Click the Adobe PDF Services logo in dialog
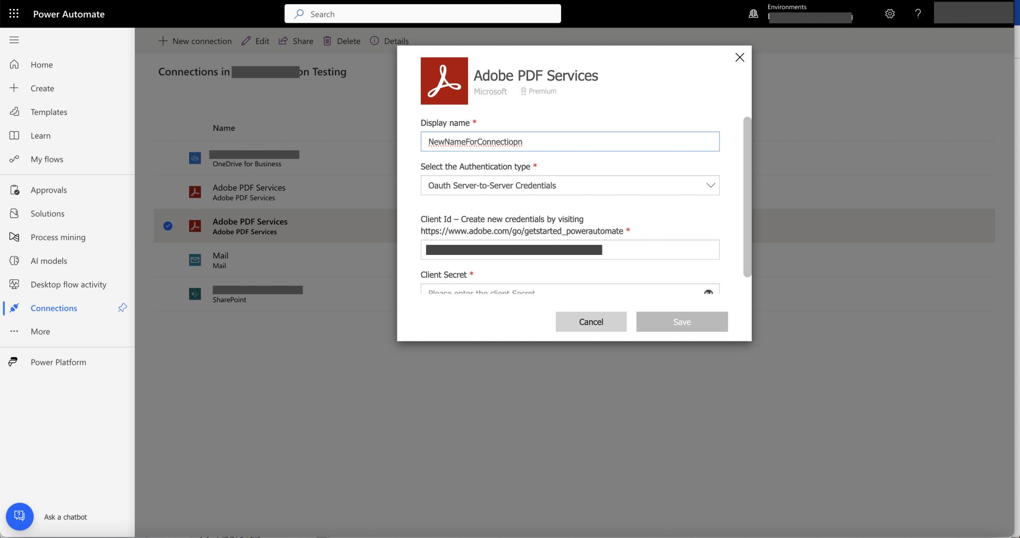Viewport: 1020px width, 538px height. 444,81
